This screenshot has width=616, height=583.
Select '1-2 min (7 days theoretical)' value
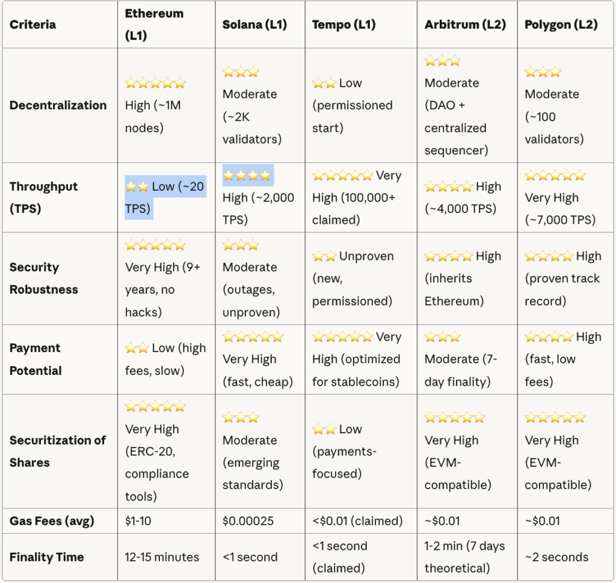pos(465,557)
